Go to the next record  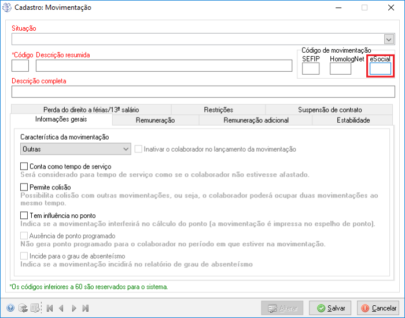73,308
